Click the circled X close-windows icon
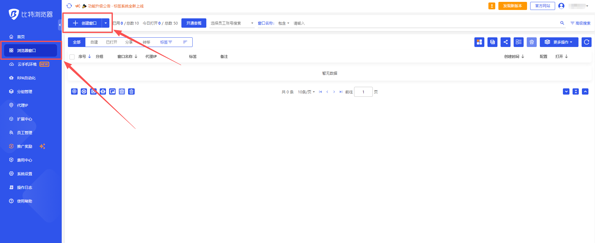The width and height of the screenshot is (595, 243). [84, 91]
